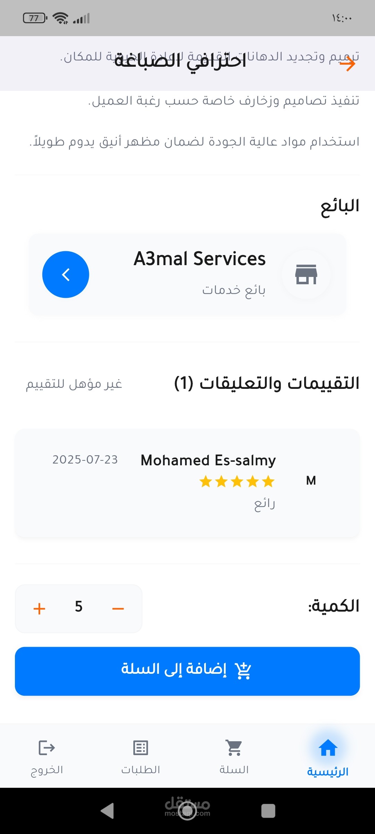Tap the Android back navigation button
Image resolution: width=375 pixels, height=834 pixels.
click(107, 811)
